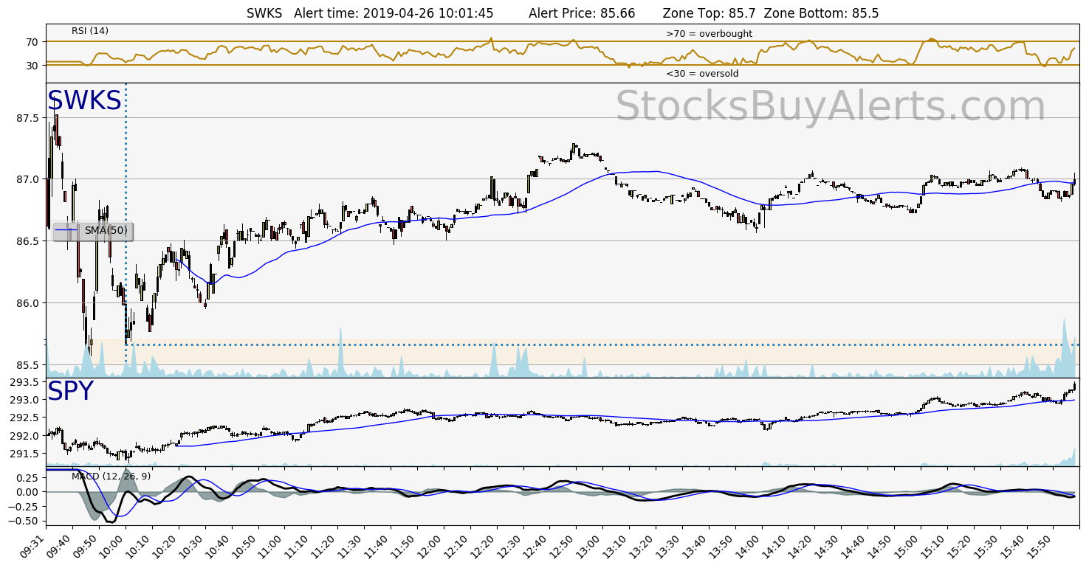This screenshot has height=568, width=1089.
Task: Click the MACD -0.50 axis label
Action: tap(24, 521)
